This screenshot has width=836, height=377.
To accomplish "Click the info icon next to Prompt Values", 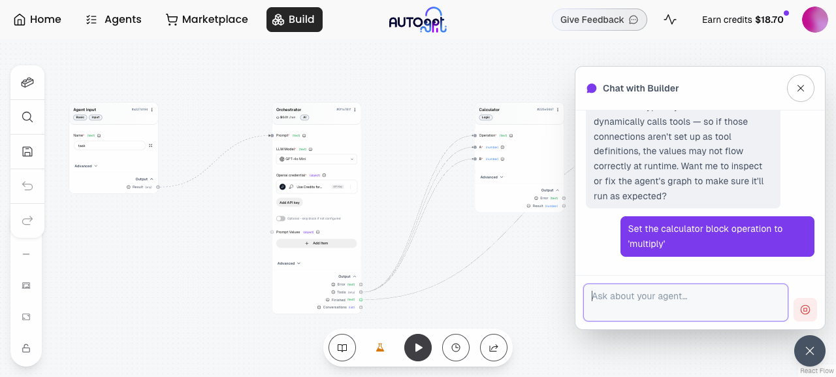I will coord(319,232).
